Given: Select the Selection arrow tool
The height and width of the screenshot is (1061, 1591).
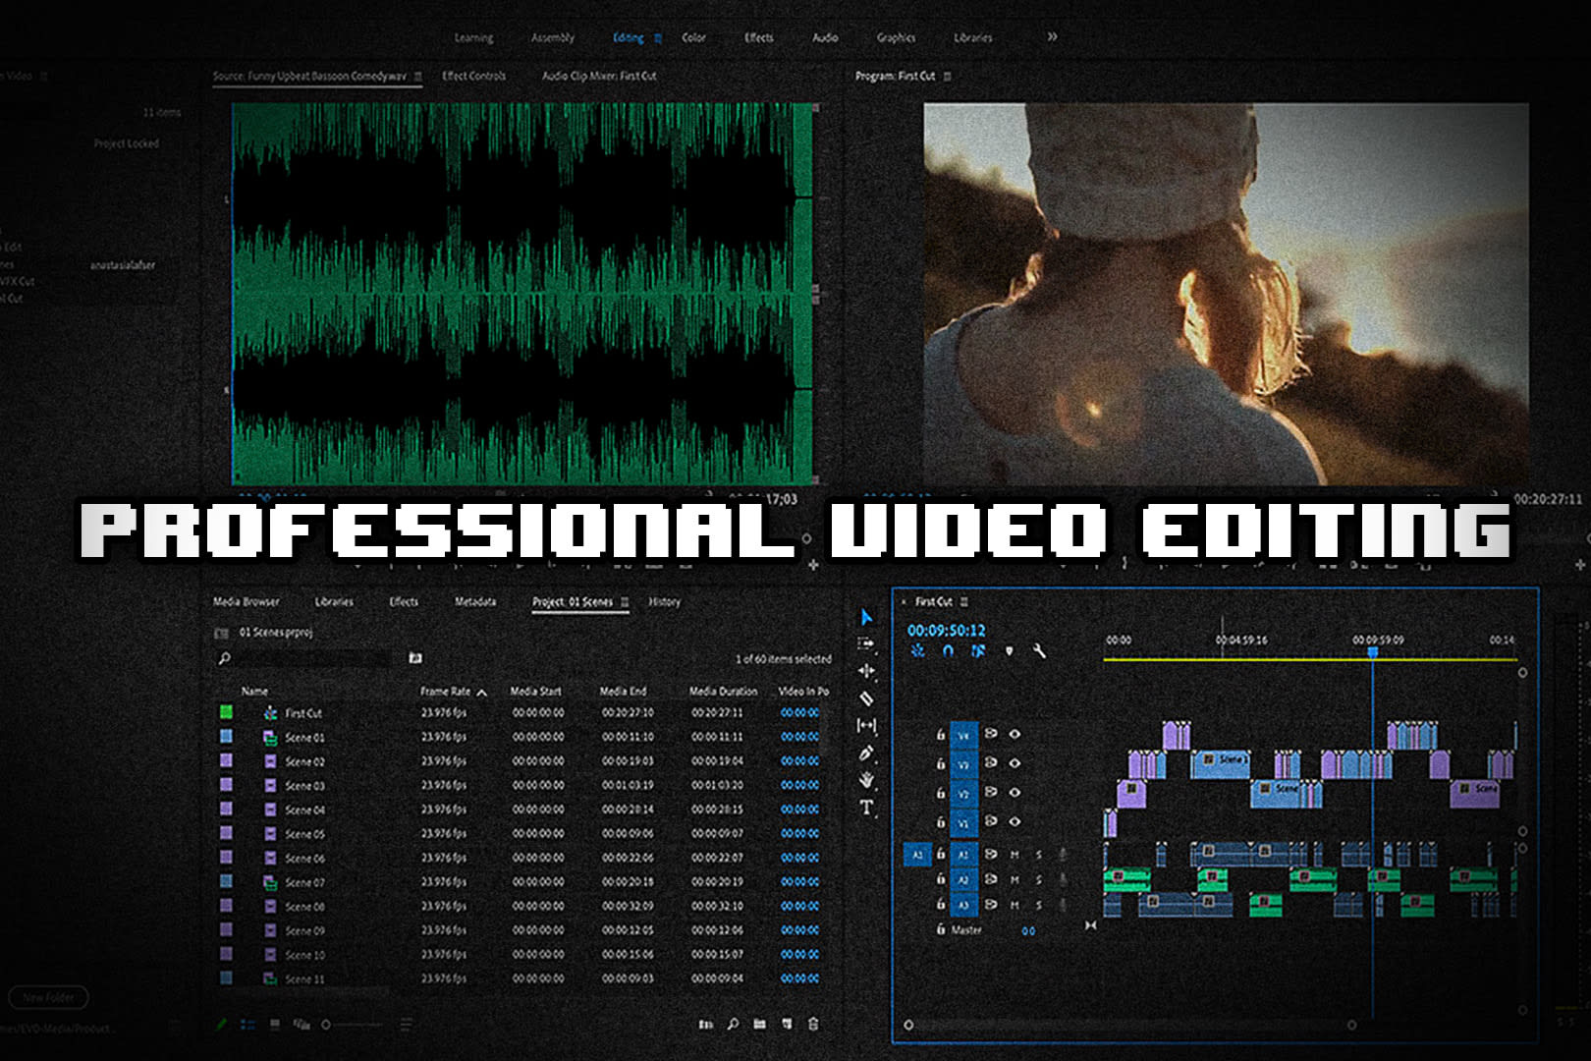Looking at the screenshot, I should click(866, 617).
